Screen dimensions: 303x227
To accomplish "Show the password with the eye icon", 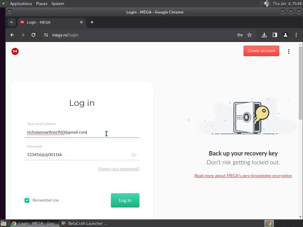I will click(133, 155).
